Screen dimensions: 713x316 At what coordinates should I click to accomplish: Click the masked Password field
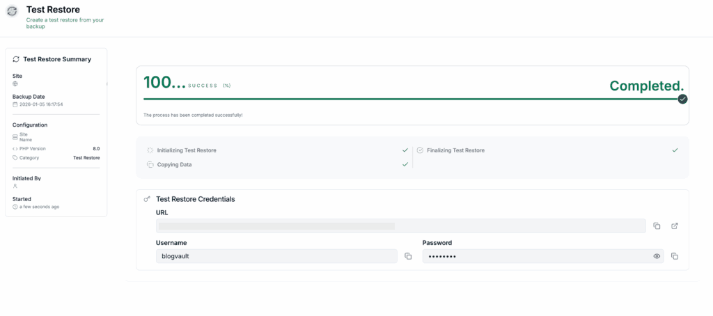pos(543,256)
